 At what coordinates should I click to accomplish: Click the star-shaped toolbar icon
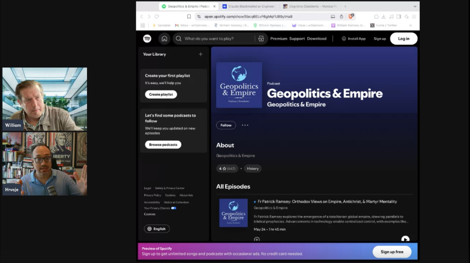406,16
